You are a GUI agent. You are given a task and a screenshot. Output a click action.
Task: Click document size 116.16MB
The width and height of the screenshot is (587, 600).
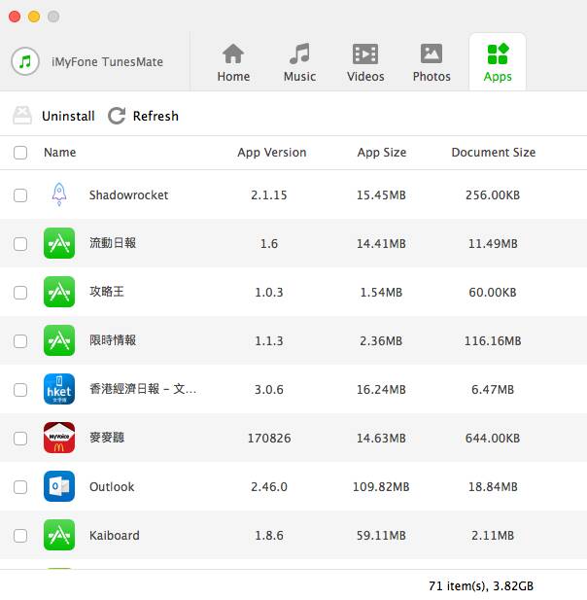(x=493, y=341)
